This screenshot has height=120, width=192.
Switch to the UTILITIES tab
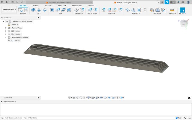pyautogui.click(x=91, y=6)
